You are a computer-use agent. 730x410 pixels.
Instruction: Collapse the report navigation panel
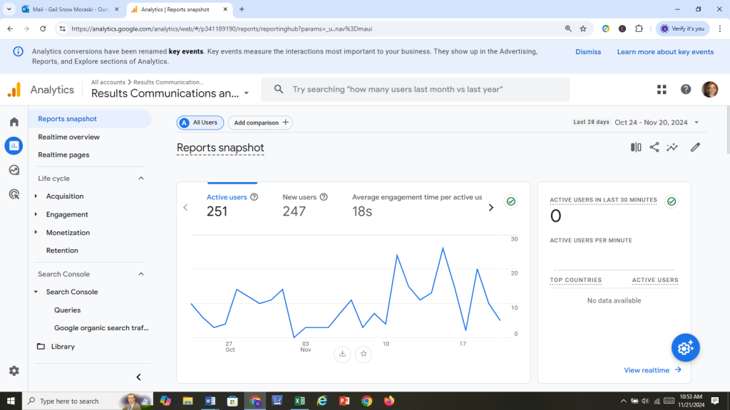139,377
